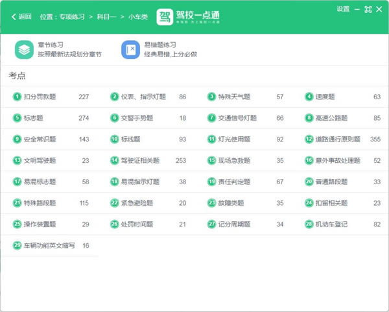
Task: Open the 易错题练习 blue icon
Action: 130,49
